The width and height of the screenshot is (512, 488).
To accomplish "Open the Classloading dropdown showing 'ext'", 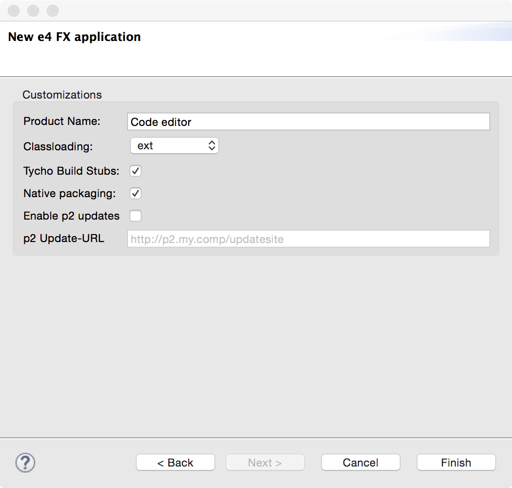I will point(174,145).
